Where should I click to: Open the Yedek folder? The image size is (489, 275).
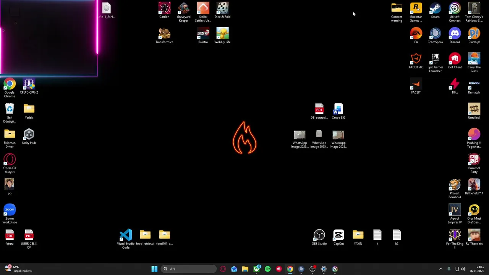pyautogui.click(x=29, y=111)
